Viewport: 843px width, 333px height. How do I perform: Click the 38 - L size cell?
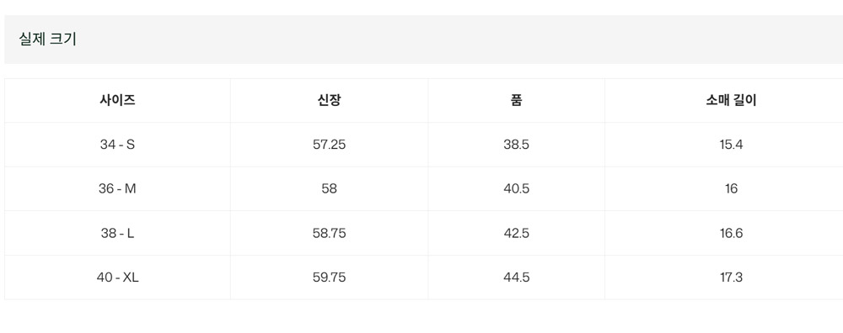pyautogui.click(x=117, y=233)
